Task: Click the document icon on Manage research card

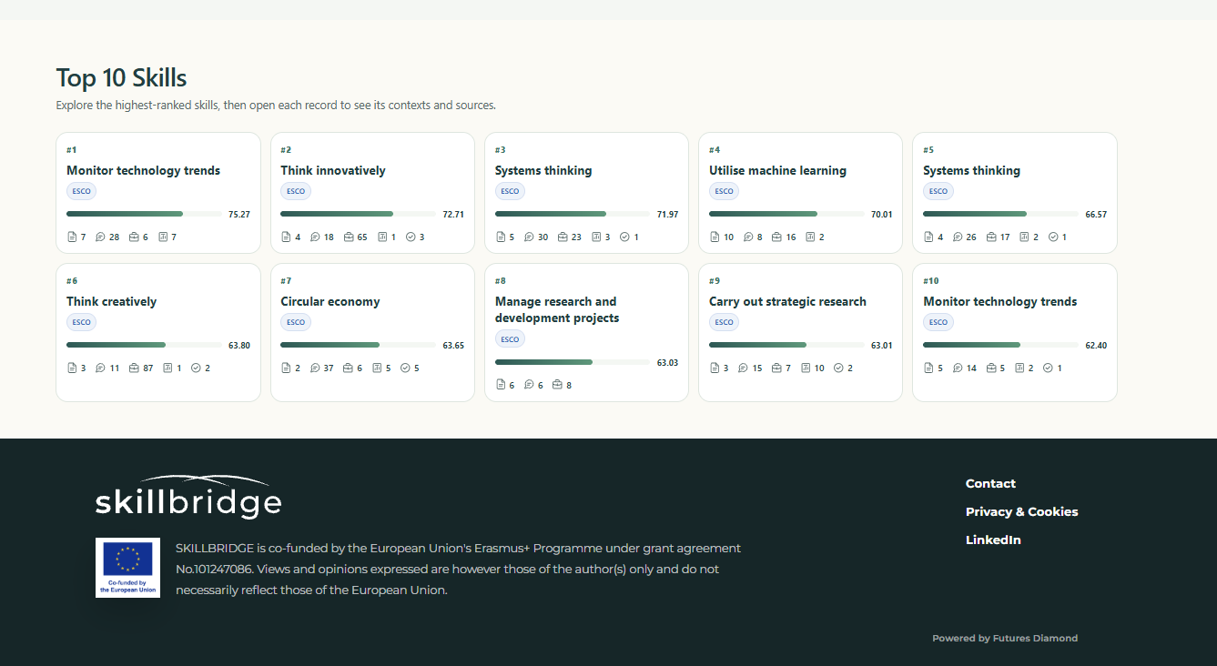Action: pyautogui.click(x=501, y=385)
